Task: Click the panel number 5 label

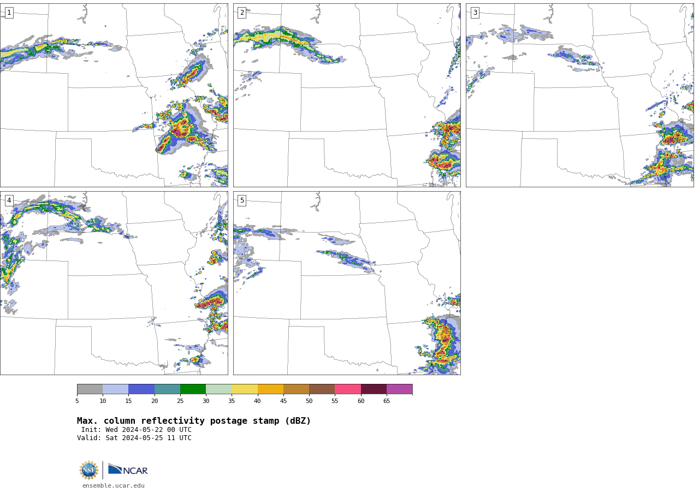Action: point(242,200)
